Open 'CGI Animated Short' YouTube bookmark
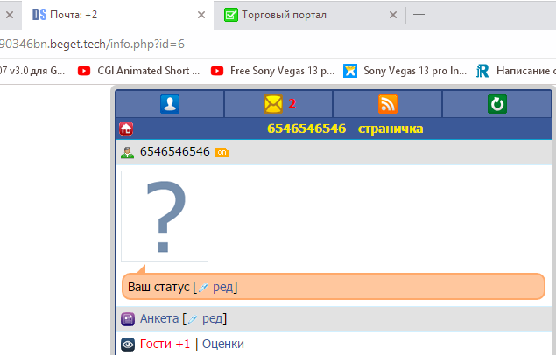 [138, 71]
